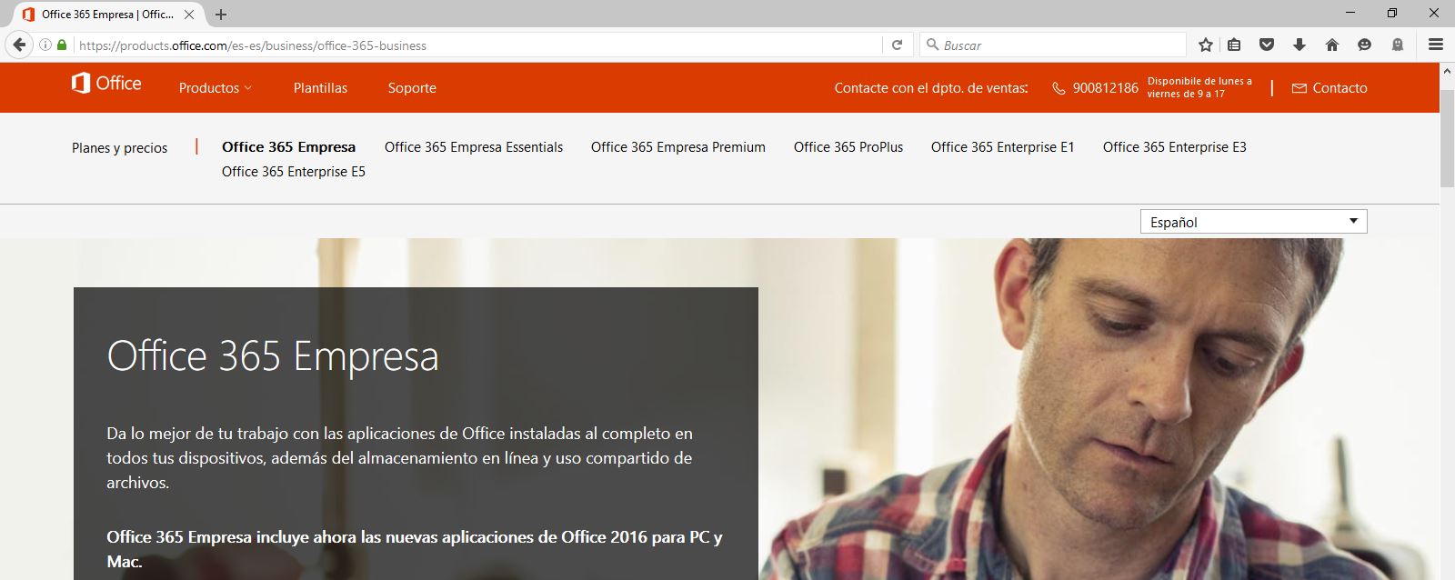Open site info icon in address bar
The width and height of the screenshot is (1455, 580).
tap(45, 45)
